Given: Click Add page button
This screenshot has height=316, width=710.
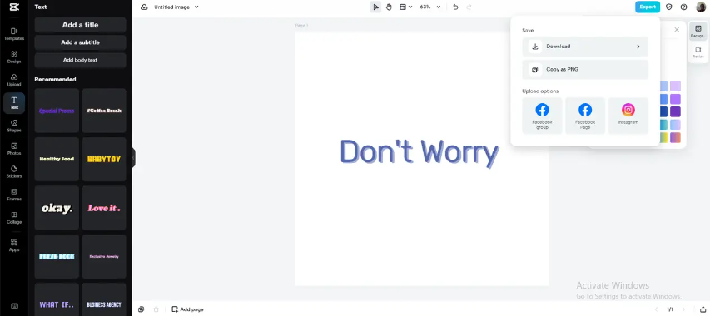Looking at the screenshot, I should point(187,309).
